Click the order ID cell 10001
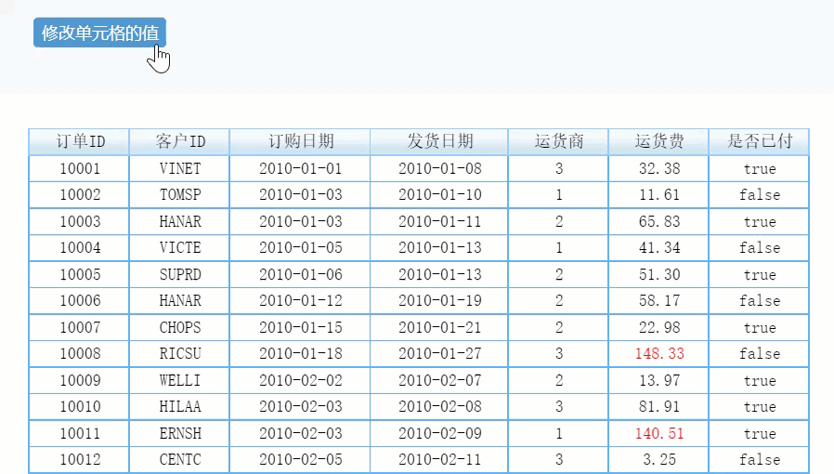 coord(79,168)
